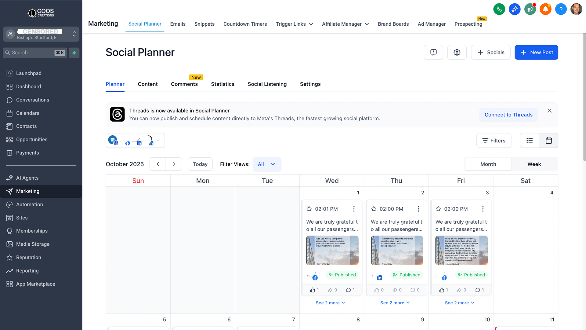
Task: Click the New Post button
Action: (x=536, y=52)
